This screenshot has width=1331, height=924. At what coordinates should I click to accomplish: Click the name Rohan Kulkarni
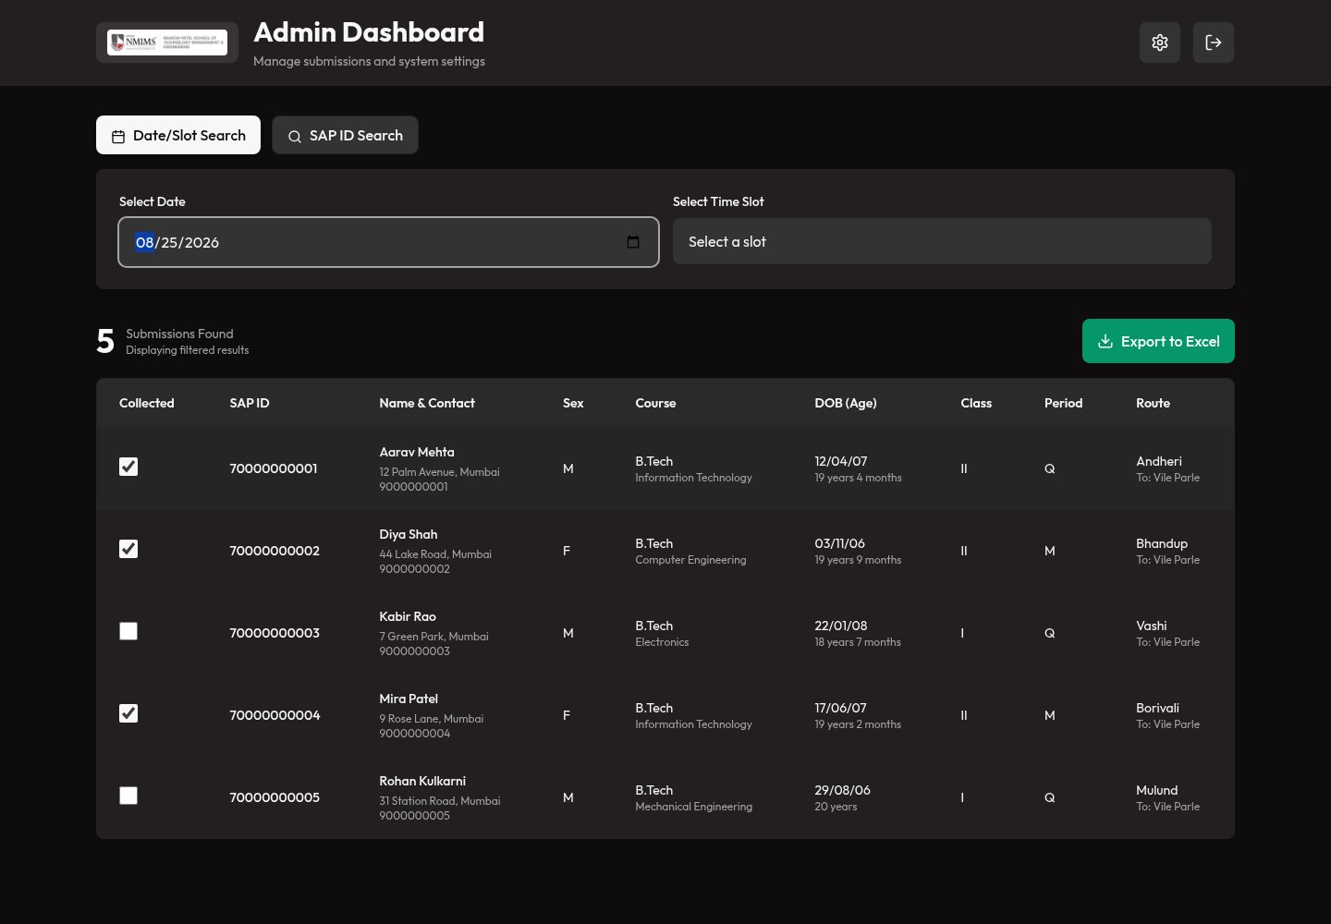422,781
